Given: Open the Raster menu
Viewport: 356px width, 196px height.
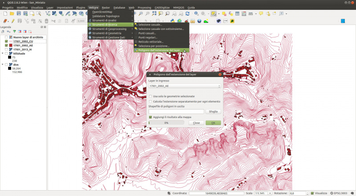Looking at the screenshot, I should [x=105, y=8].
